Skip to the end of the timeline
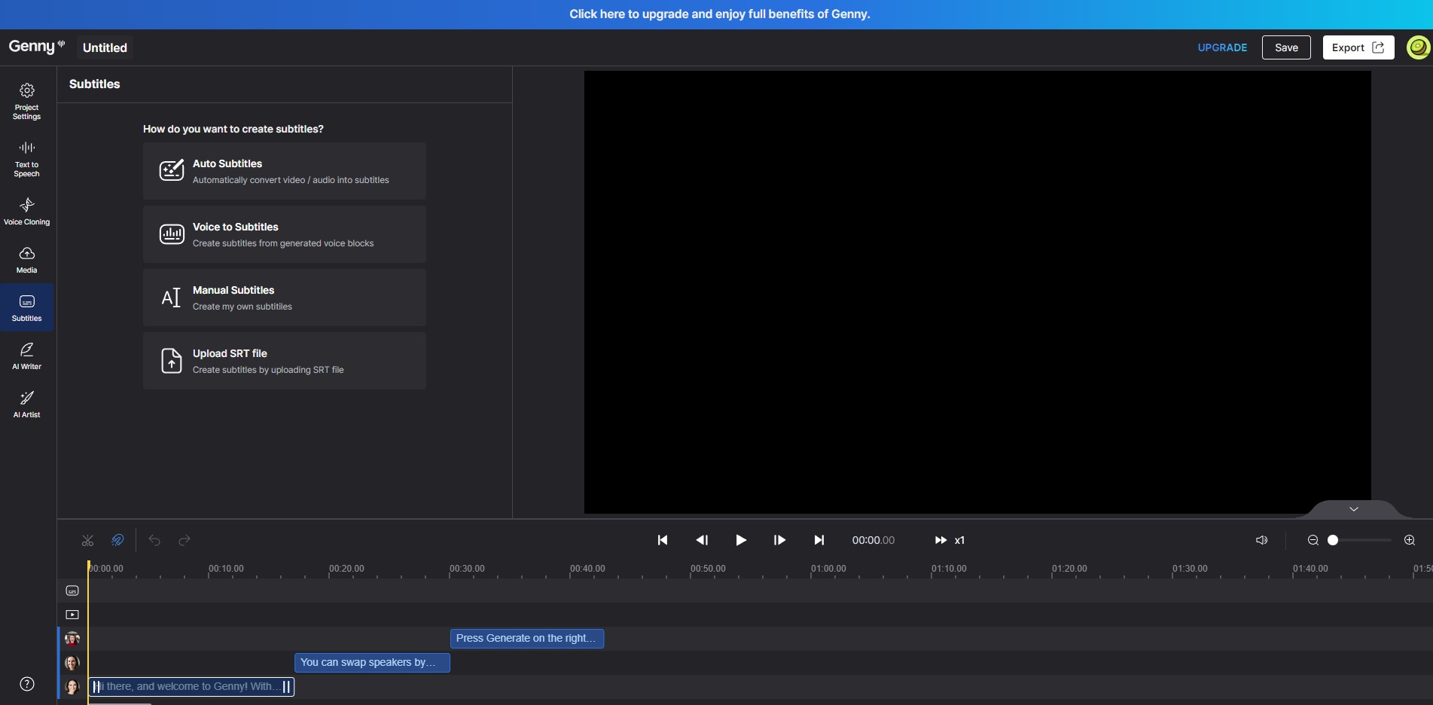 [819, 540]
